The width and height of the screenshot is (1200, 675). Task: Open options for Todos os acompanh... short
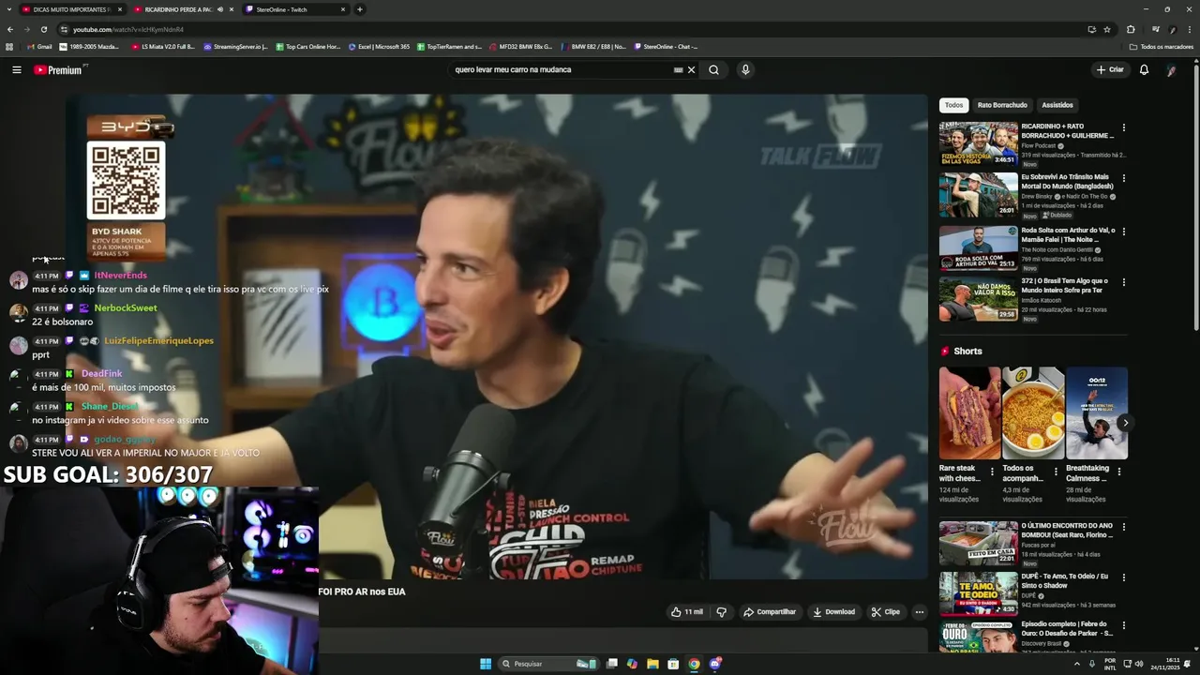pyautogui.click(x=1056, y=472)
